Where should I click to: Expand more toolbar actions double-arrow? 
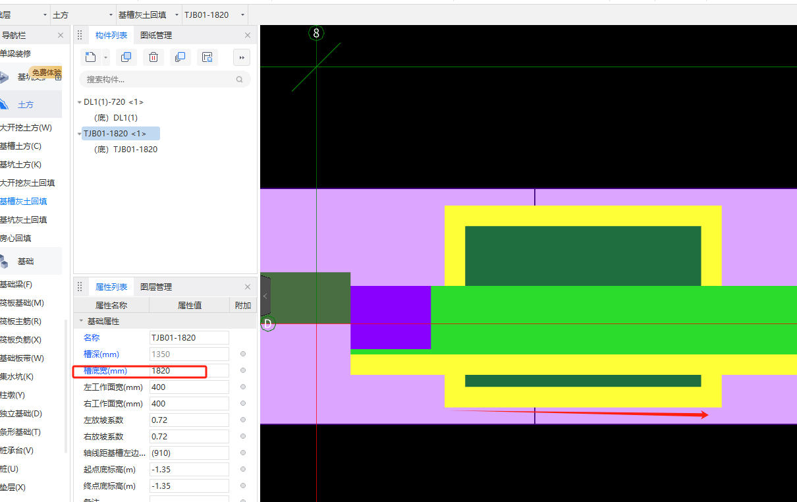242,57
